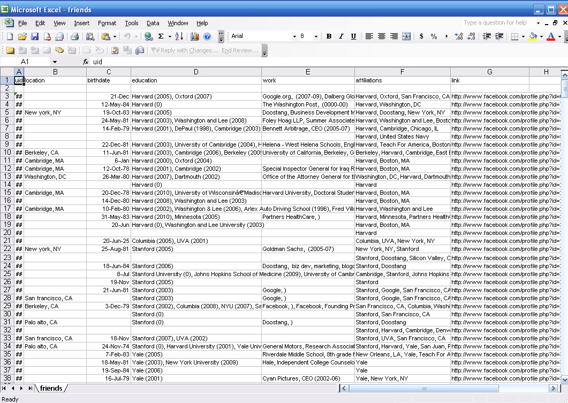Viewport: 568px width, 403px height.
Task: Click the AutoSum sigma icon
Action: (x=161, y=36)
